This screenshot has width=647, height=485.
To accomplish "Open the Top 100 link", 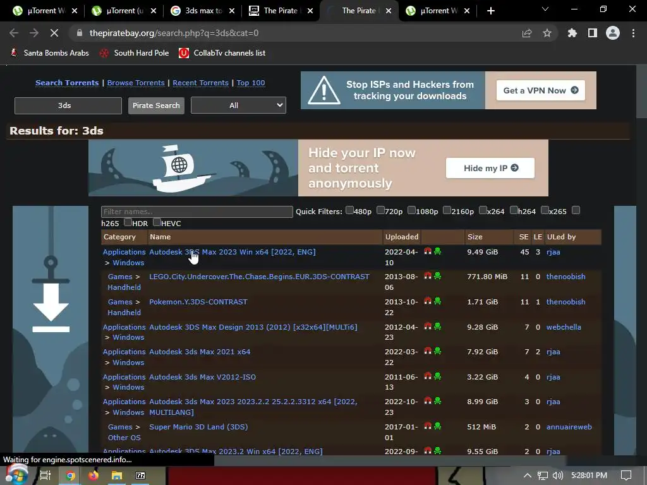I will [251, 83].
